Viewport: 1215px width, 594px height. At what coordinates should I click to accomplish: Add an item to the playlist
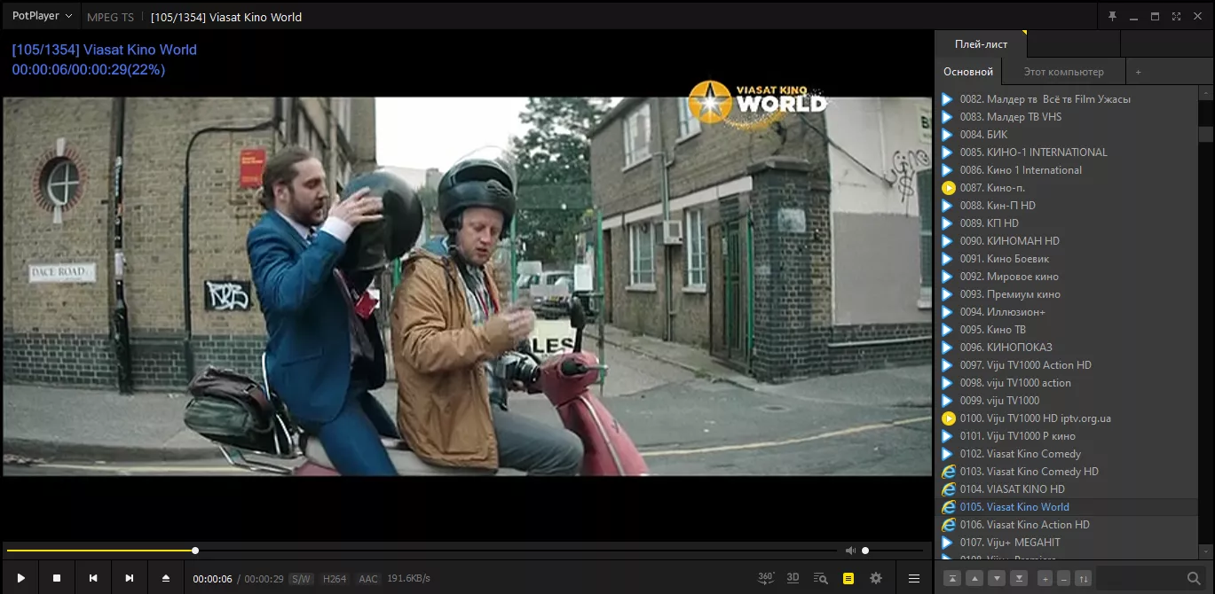pyautogui.click(x=1045, y=578)
